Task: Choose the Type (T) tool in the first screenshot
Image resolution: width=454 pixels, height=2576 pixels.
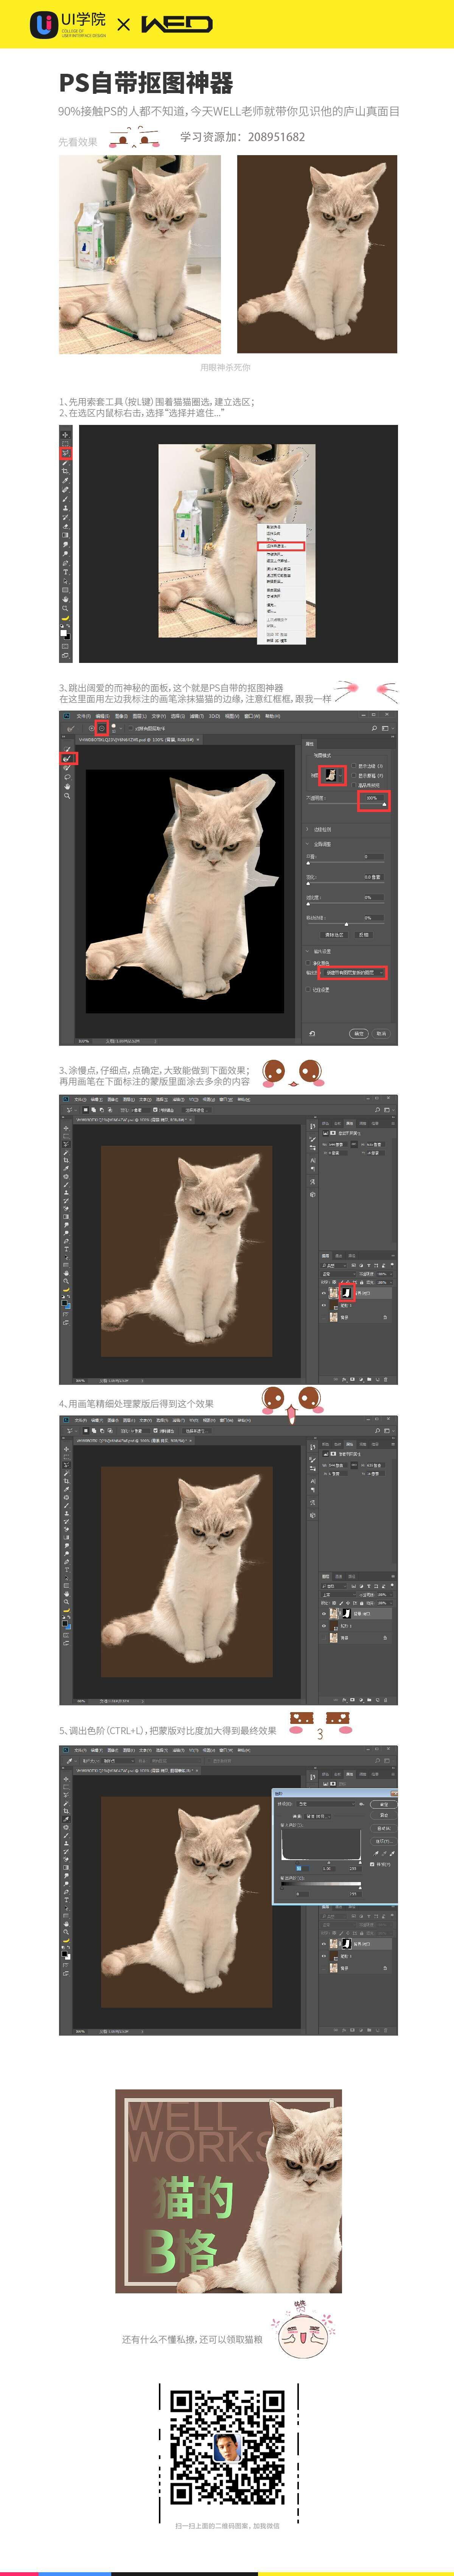Action: click(66, 572)
